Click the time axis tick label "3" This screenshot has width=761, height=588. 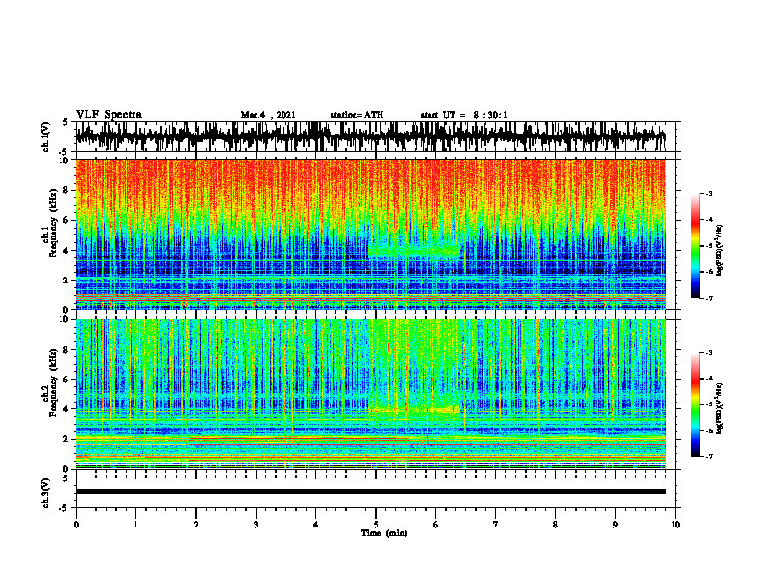coord(256,525)
